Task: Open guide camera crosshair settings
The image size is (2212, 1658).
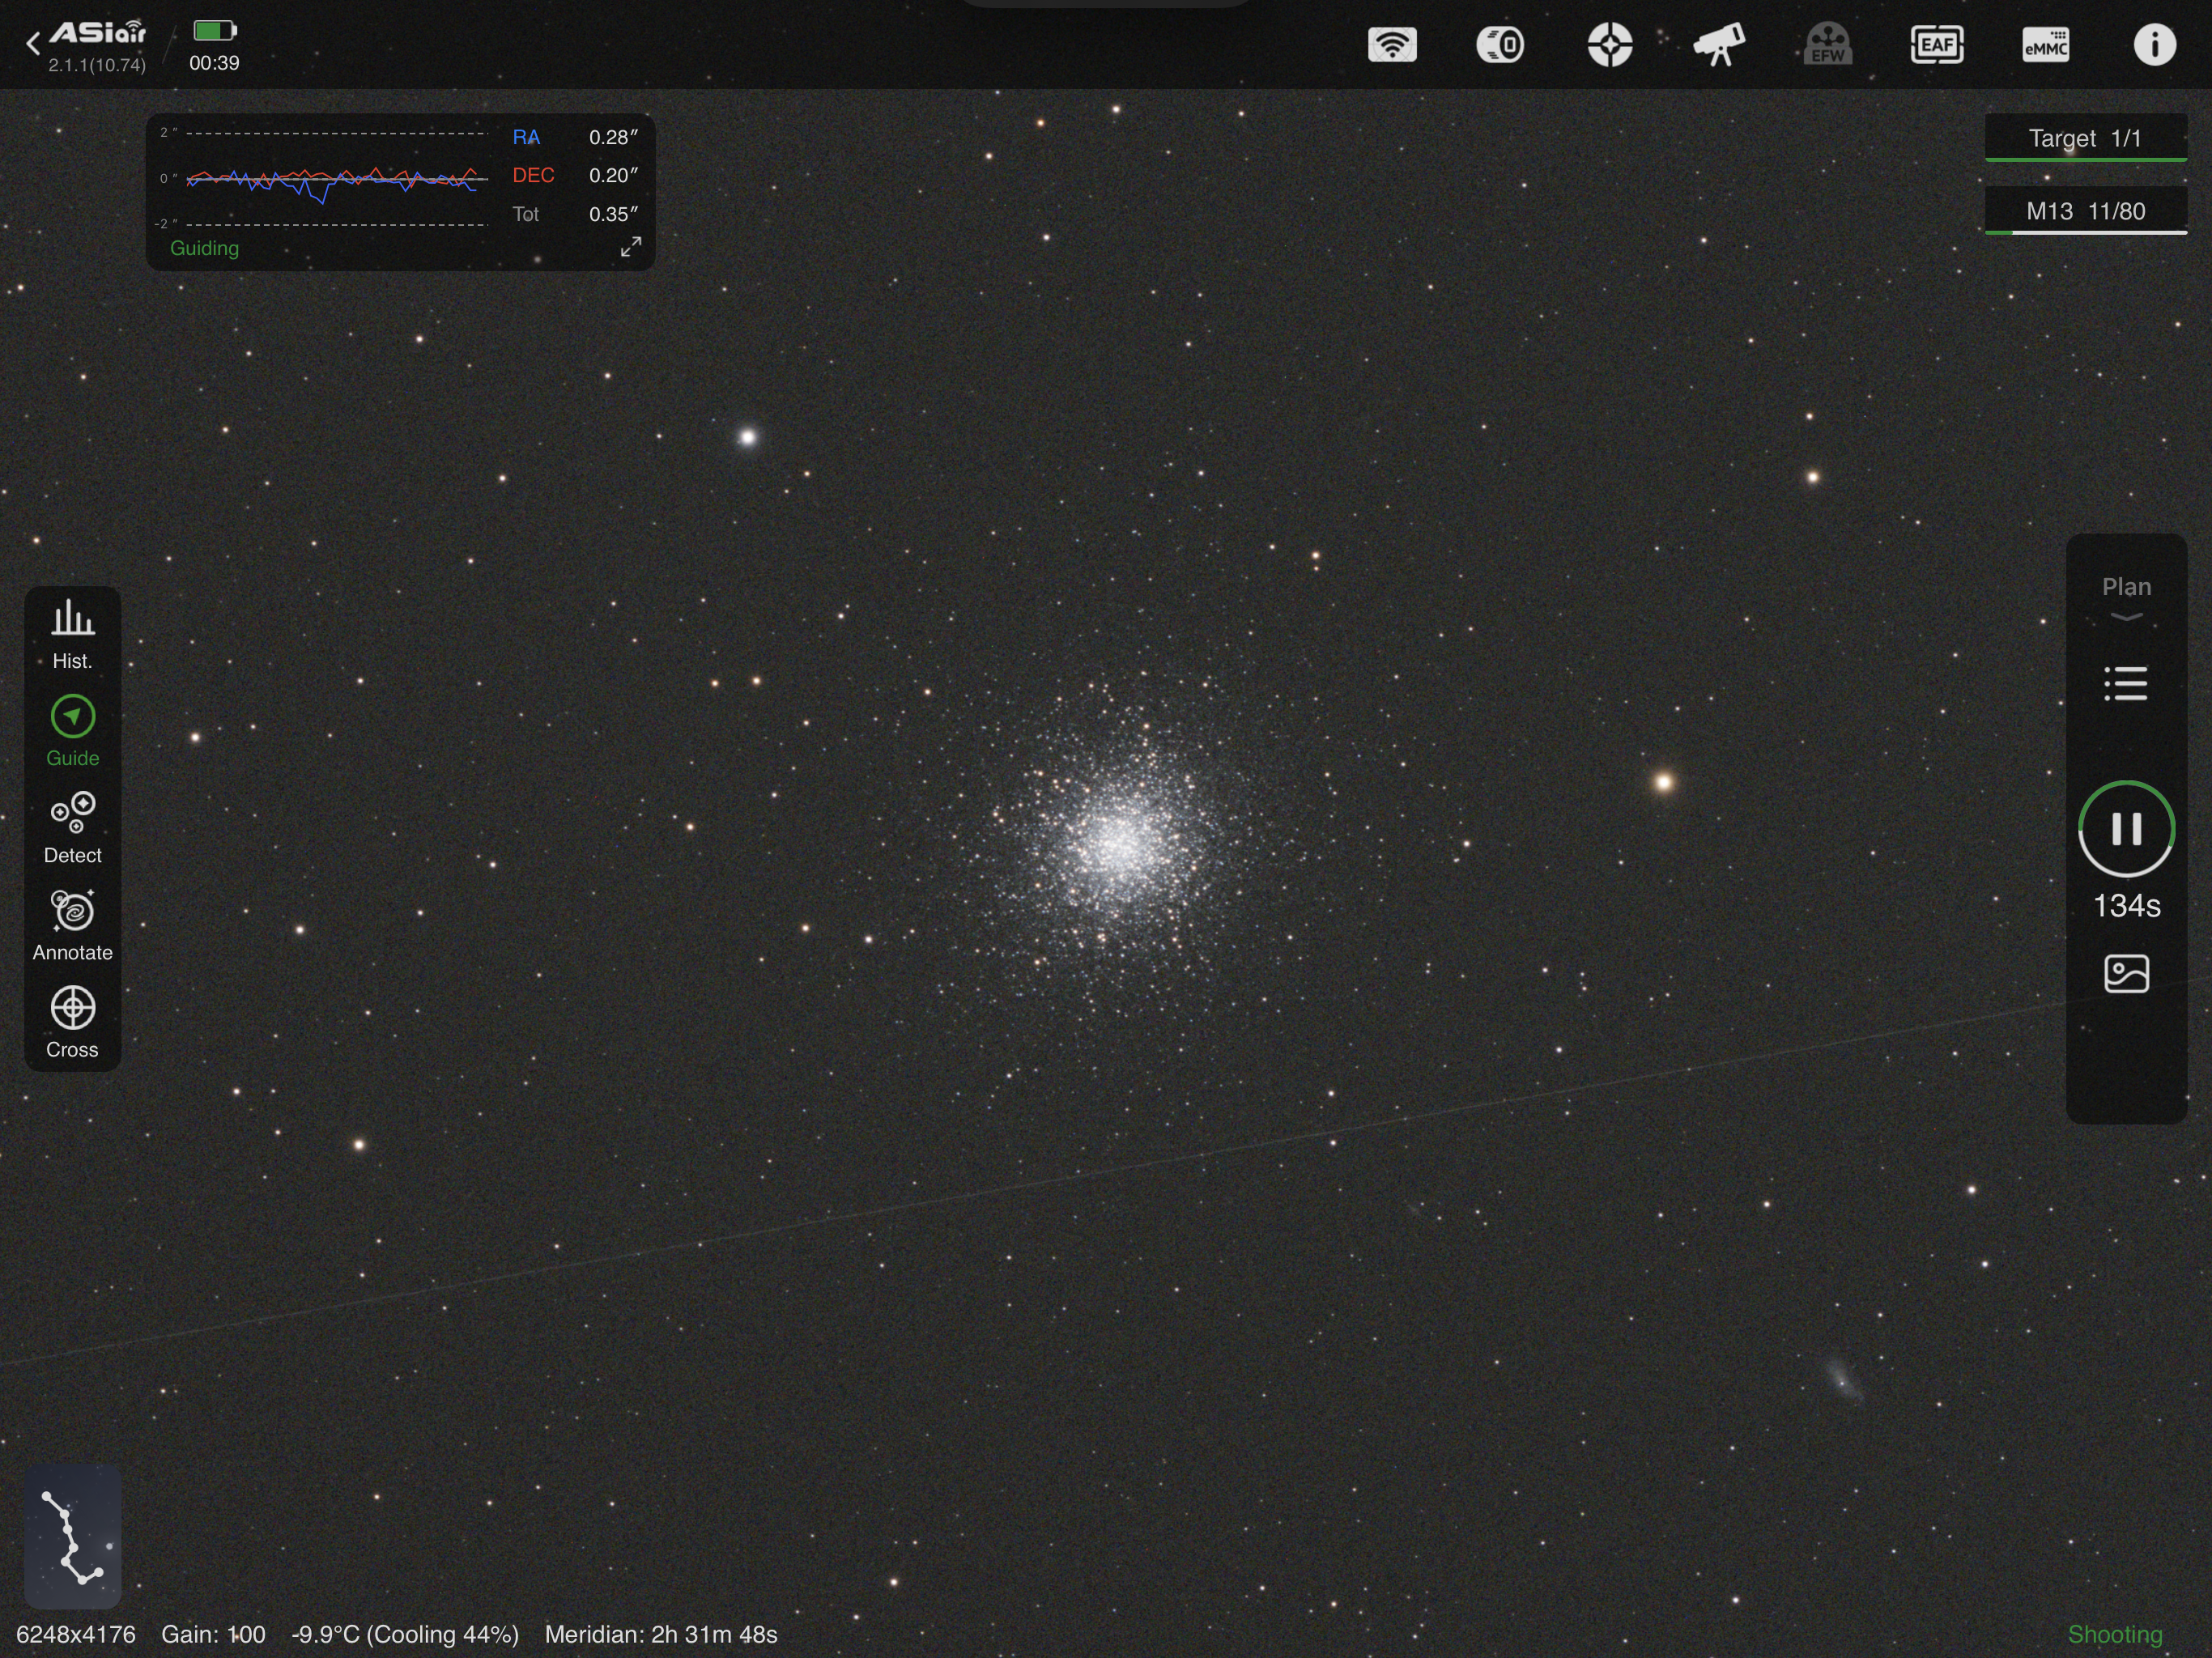Action: 1610,45
